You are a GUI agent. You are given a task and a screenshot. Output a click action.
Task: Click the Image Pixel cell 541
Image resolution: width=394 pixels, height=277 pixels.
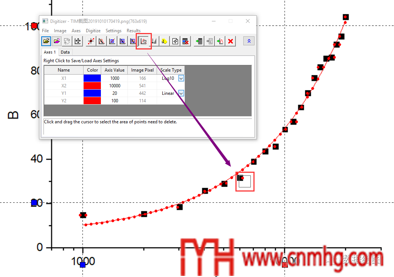point(142,86)
